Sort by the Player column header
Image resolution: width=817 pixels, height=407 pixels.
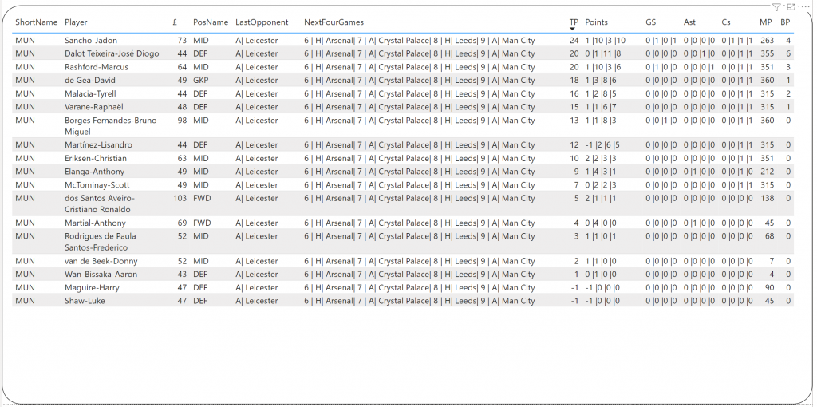click(77, 22)
